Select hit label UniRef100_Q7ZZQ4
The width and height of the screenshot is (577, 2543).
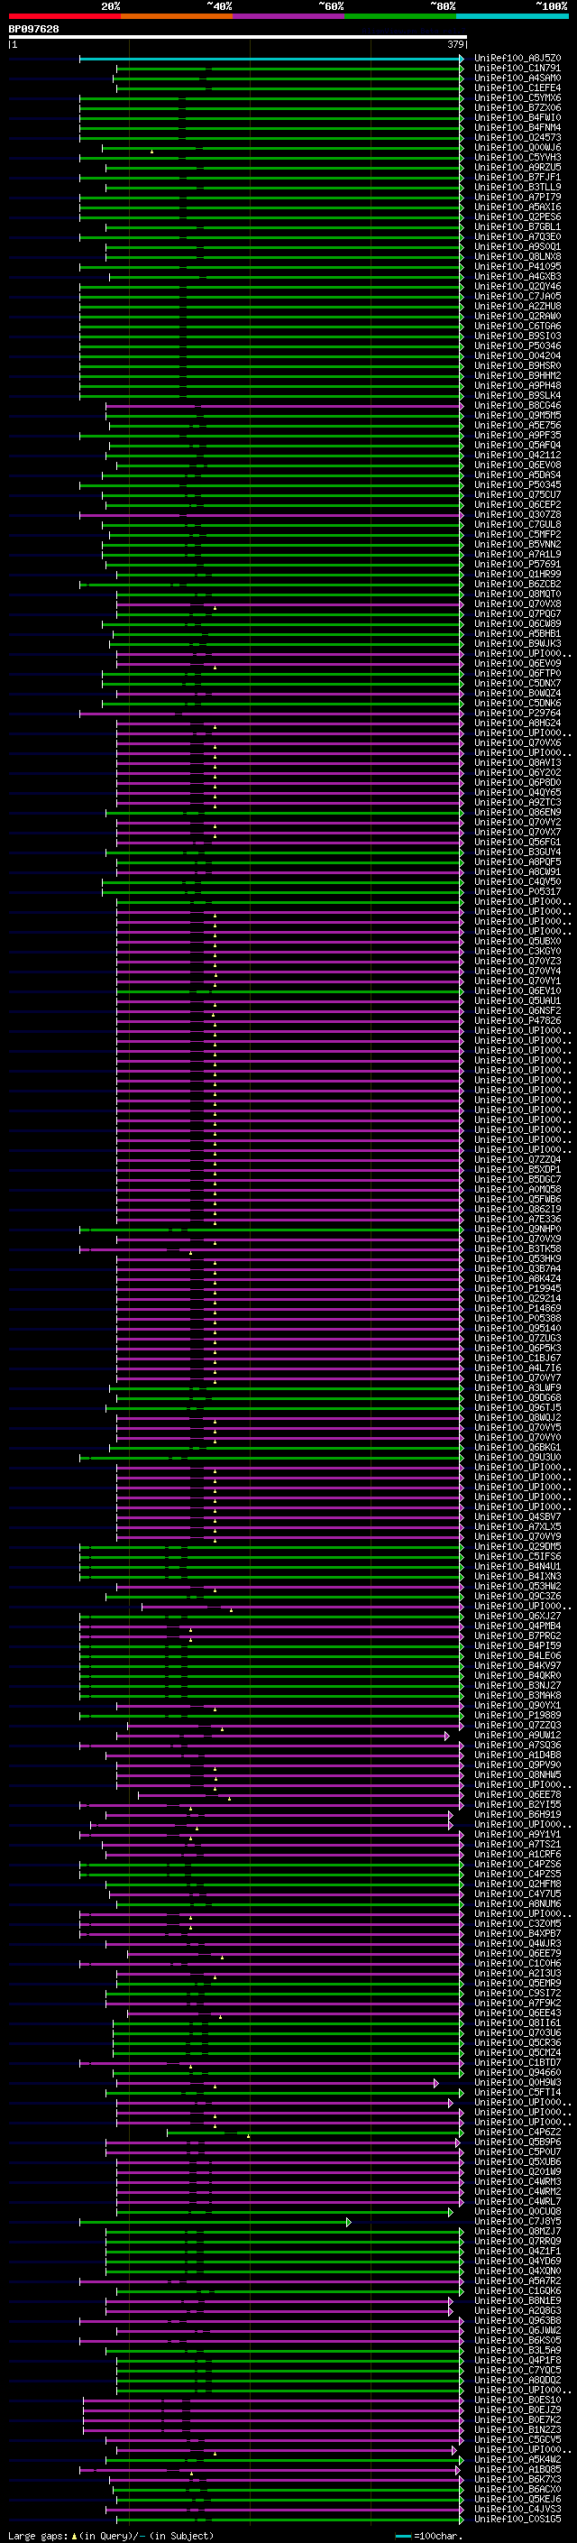click(517, 1159)
